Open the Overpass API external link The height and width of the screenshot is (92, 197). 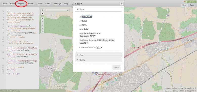pyautogui.click(x=86, y=36)
